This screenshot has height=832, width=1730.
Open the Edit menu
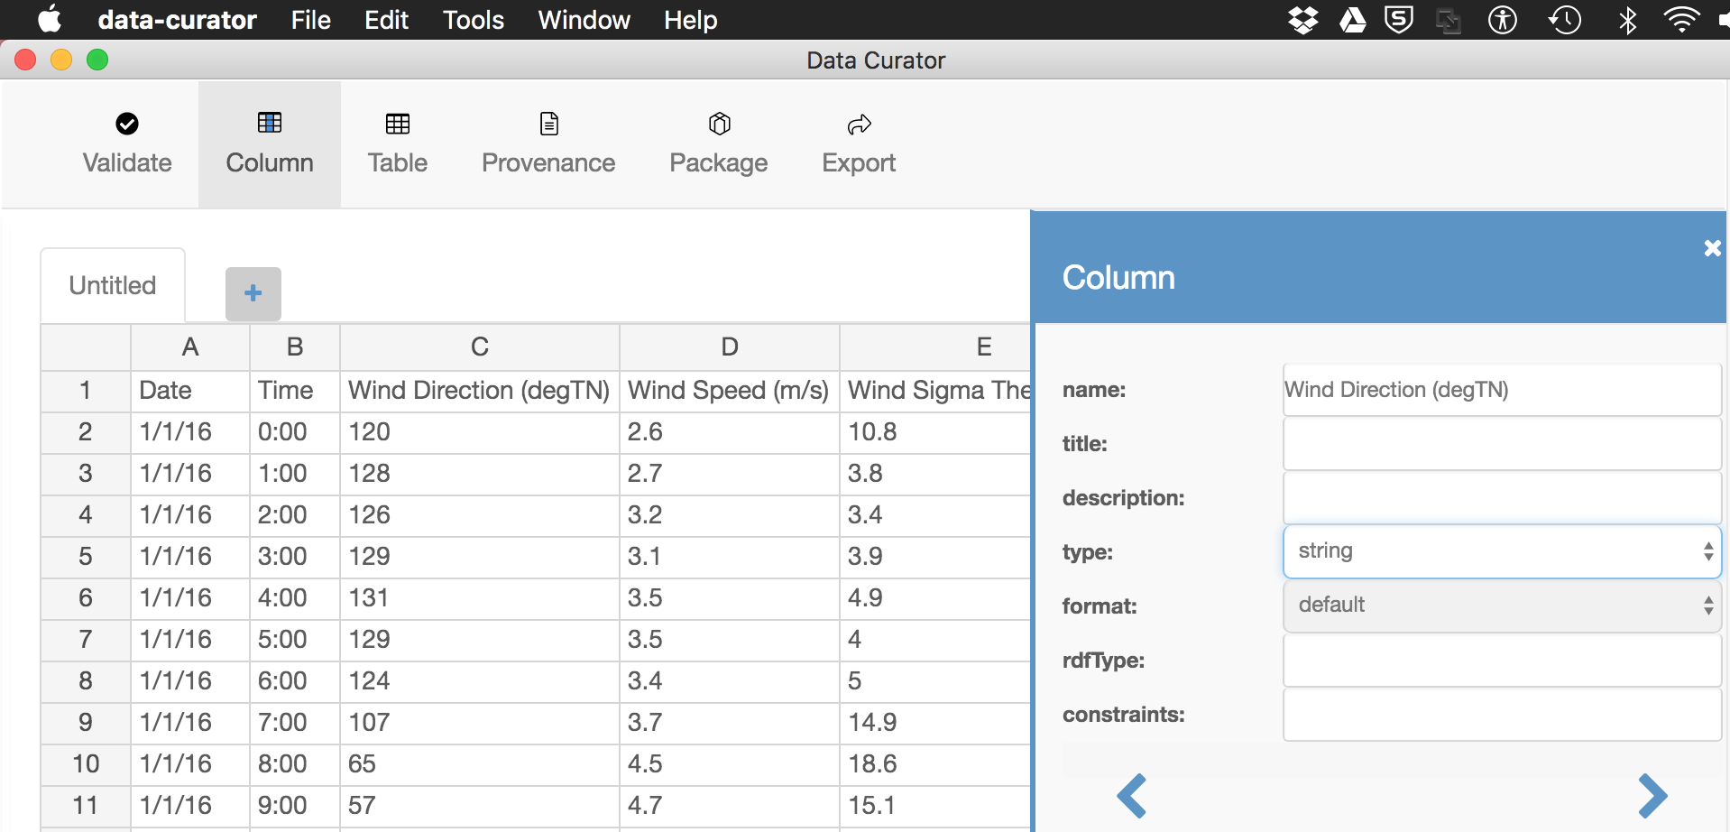click(x=386, y=20)
